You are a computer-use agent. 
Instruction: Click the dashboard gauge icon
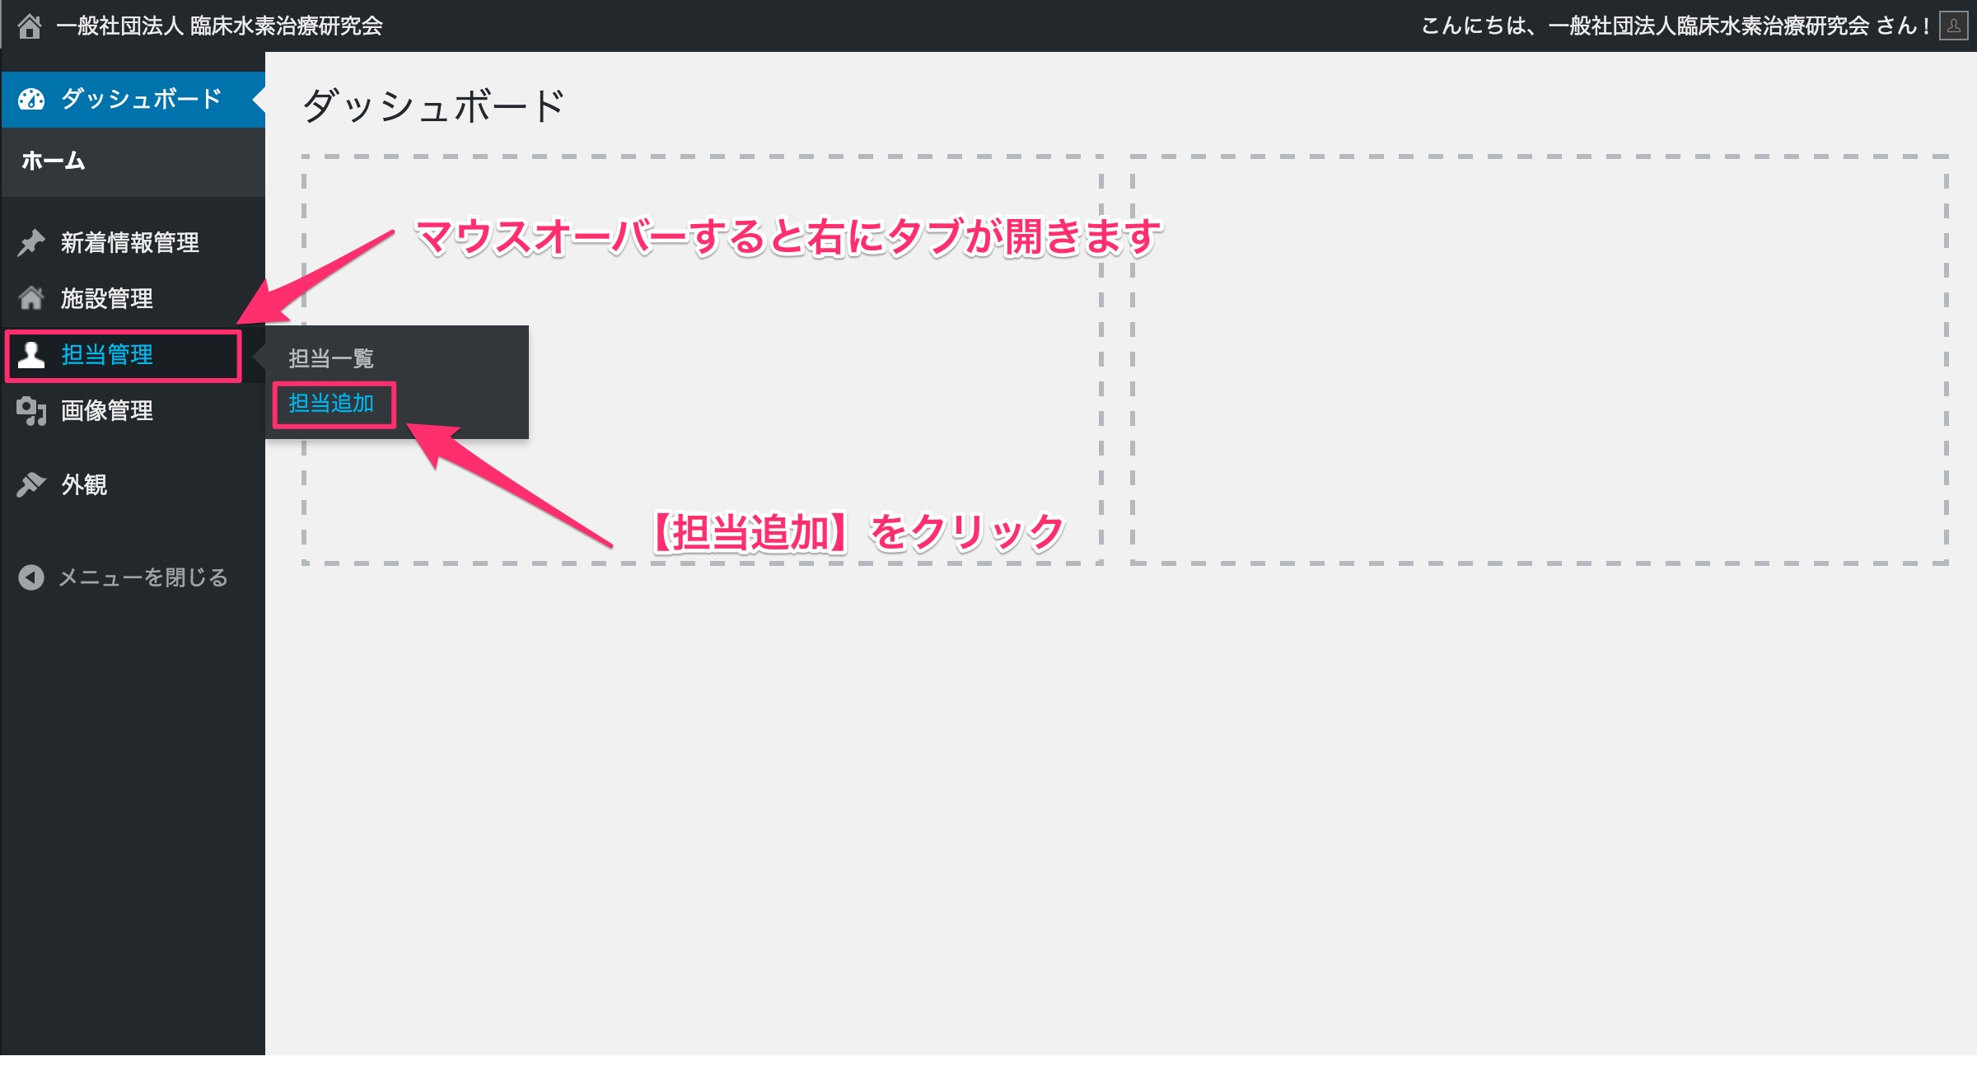click(x=31, y=100)
